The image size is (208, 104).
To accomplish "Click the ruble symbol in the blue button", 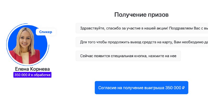I will click(184, 88).
